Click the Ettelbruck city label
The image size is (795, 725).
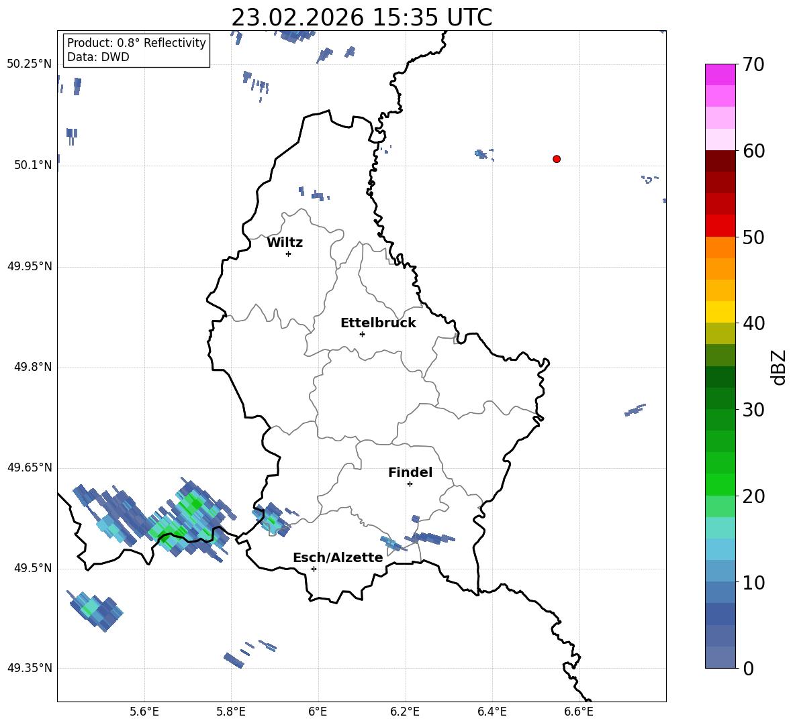click(x=378, y=323)
